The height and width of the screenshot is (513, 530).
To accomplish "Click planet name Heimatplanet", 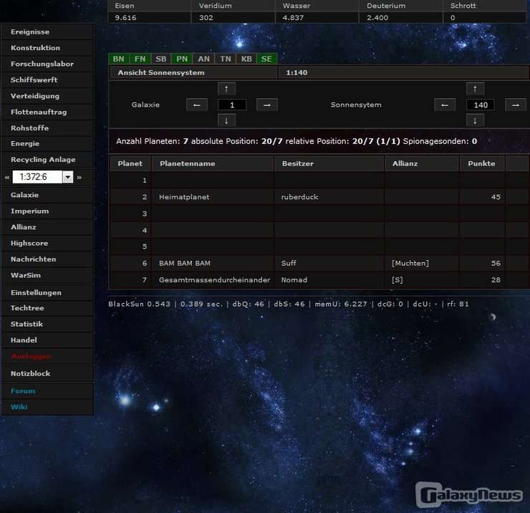I will click(184, 197).
